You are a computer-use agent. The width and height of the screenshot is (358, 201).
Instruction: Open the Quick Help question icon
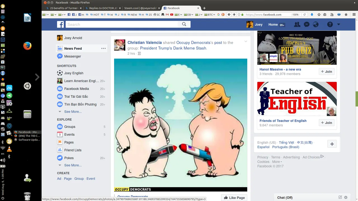point(330,25)
